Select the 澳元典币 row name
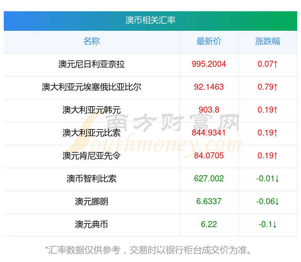This screenshot has width=301, height=262. pyautogui.click(x=91, y=224)
